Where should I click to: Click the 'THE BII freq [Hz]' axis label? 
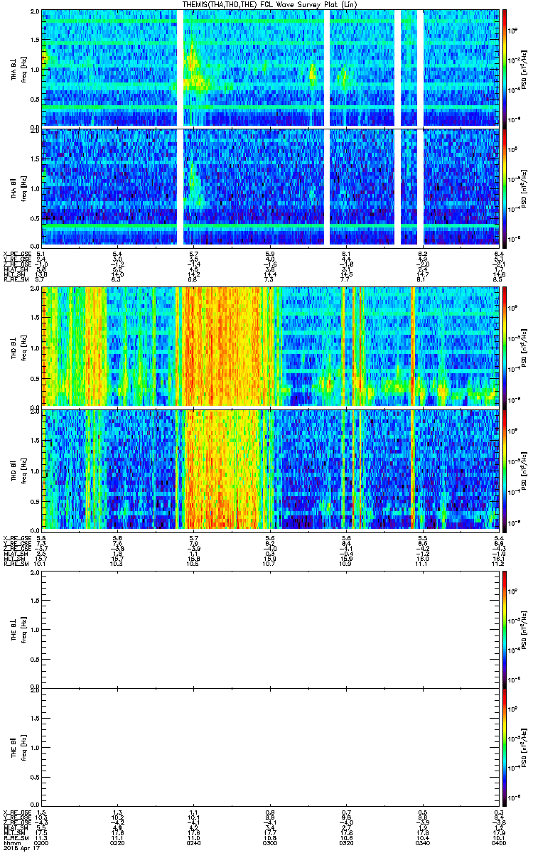pyautogui.click(x=17, y=747)
